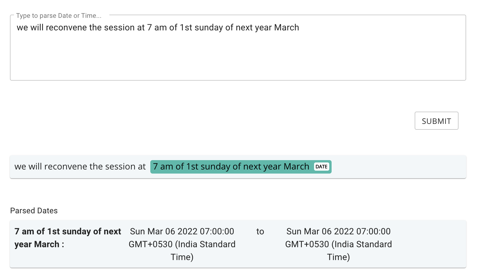Click the start date 'Sun Mar 06 2022' value

182,231
